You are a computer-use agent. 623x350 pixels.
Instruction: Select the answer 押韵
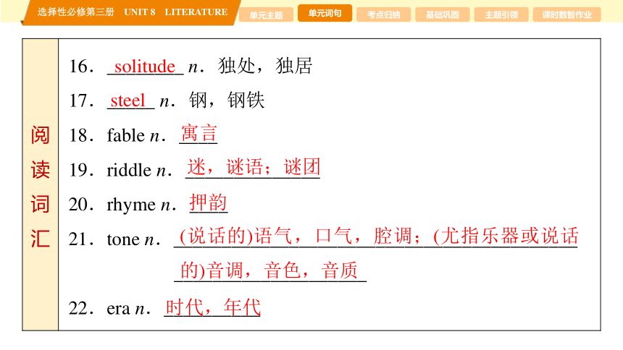click(x=208, y=202)
